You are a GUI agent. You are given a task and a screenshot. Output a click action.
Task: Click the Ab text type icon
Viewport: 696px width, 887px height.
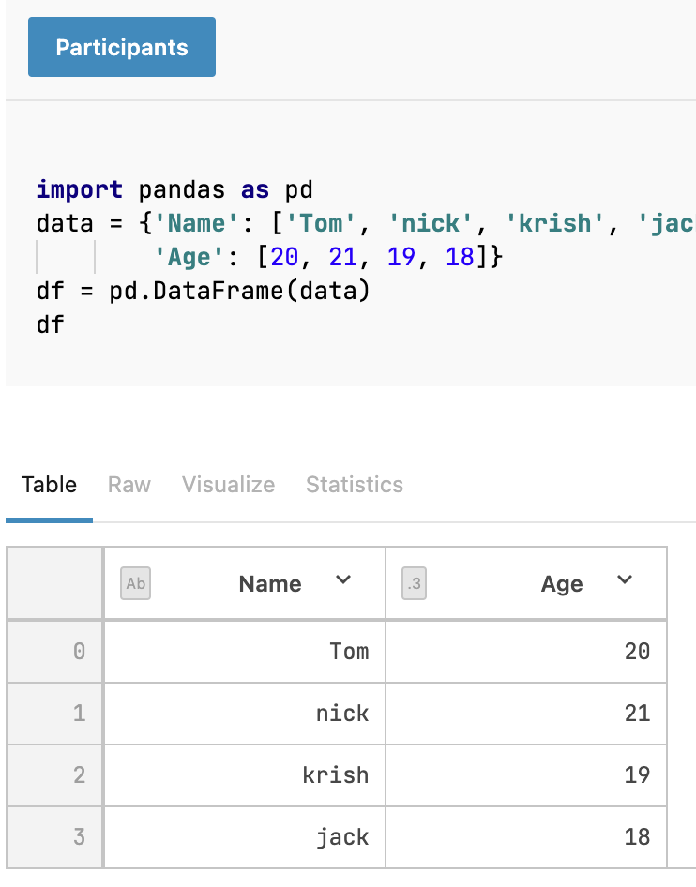136,584
